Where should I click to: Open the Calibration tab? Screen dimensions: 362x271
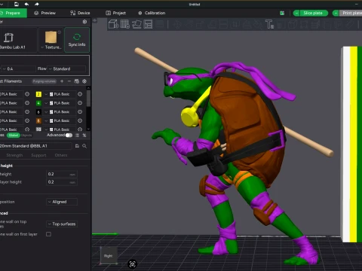click(152, 13)
